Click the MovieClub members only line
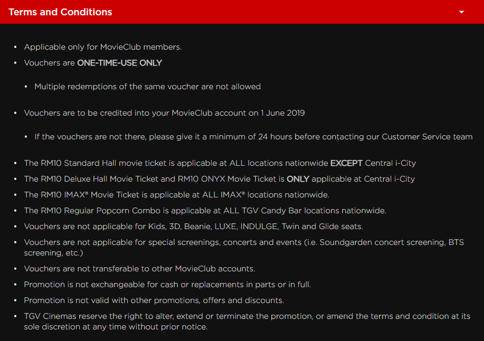This screenshot has width=484, height=341. [x=103, y=47]
